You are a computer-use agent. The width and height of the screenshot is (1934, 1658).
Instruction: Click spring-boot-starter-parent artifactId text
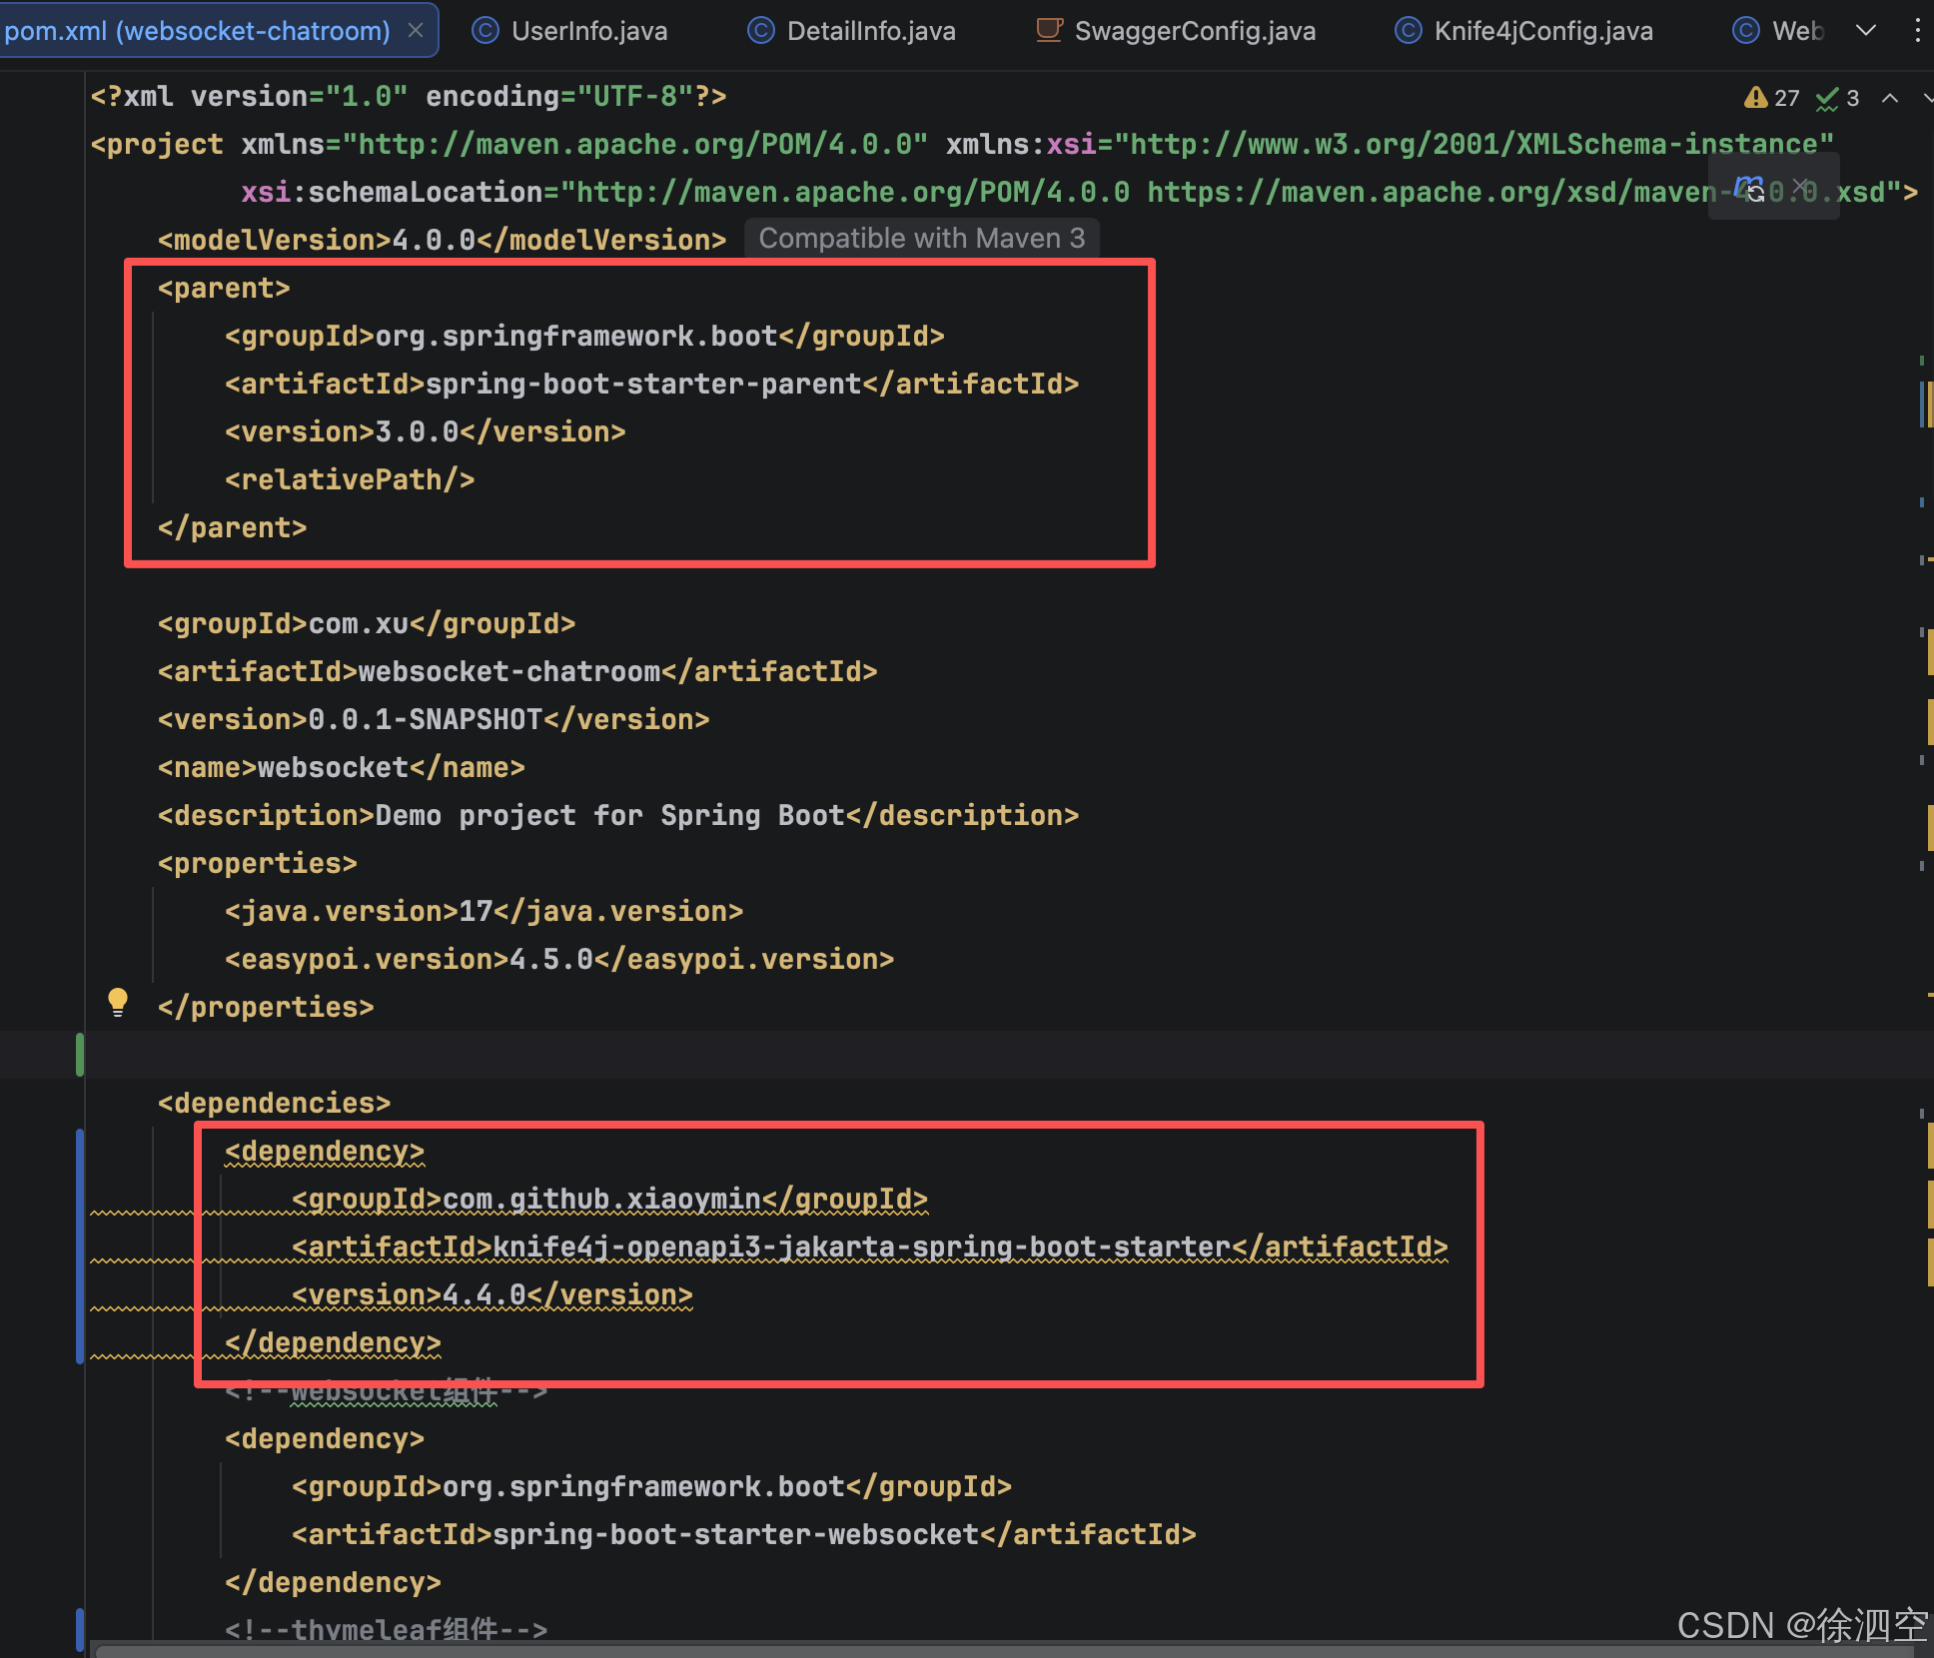[642, 385]
